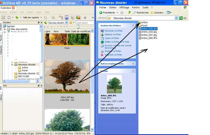Show more XnView toolbar items chevron
Image resolution: width=210 pixels, height=135 pixels.
pyautogui.click(x=93, y=18)
